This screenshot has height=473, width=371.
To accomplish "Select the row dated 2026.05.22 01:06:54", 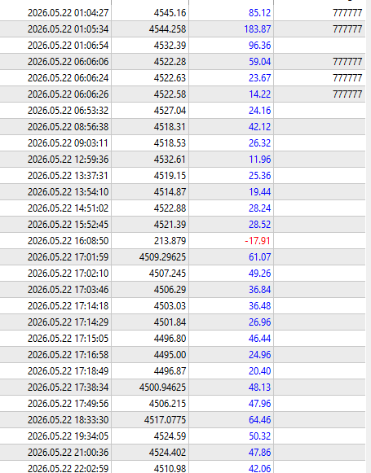I will [183, 46].
